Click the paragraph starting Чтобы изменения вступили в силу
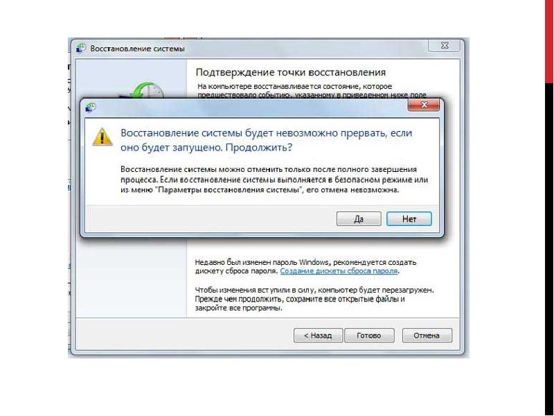The image size is (554, 416). [314, 299]
